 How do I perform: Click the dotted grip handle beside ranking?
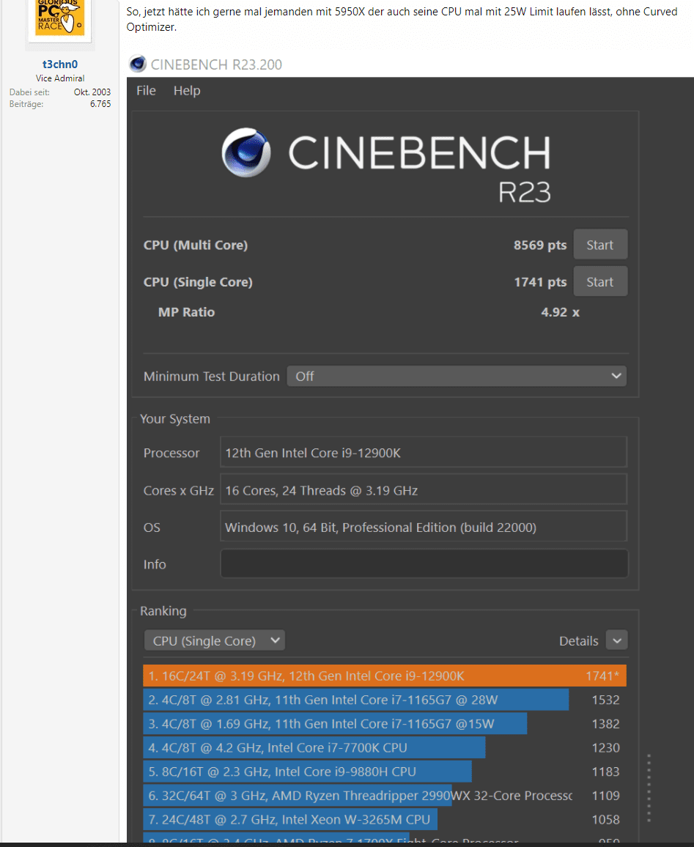649,788
